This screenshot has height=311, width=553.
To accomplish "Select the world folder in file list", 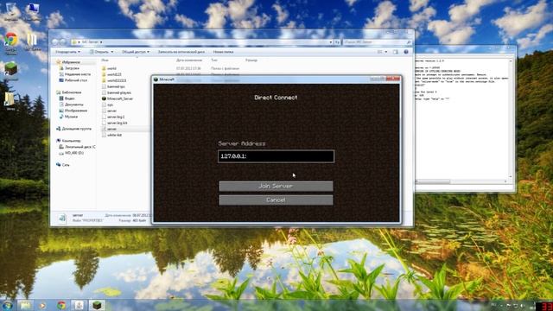I will click(x=111, y=68).
